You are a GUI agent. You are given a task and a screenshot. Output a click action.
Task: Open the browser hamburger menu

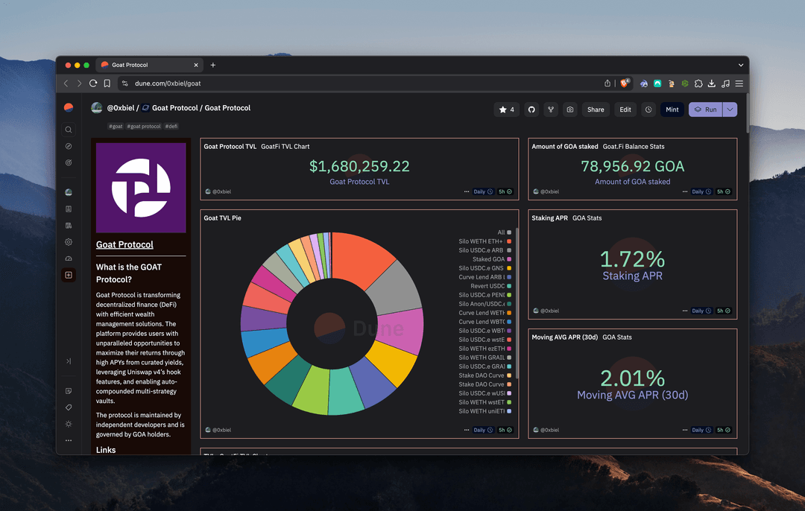739,83
